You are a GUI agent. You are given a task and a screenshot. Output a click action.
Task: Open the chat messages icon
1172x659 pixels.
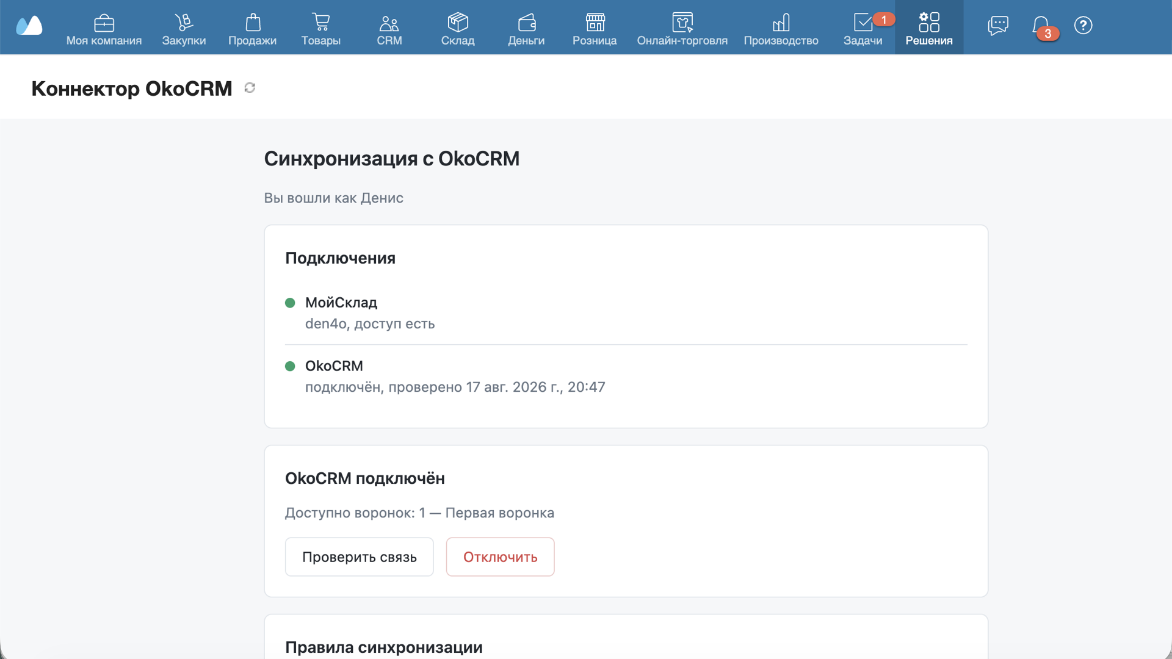tap(998, 25)
